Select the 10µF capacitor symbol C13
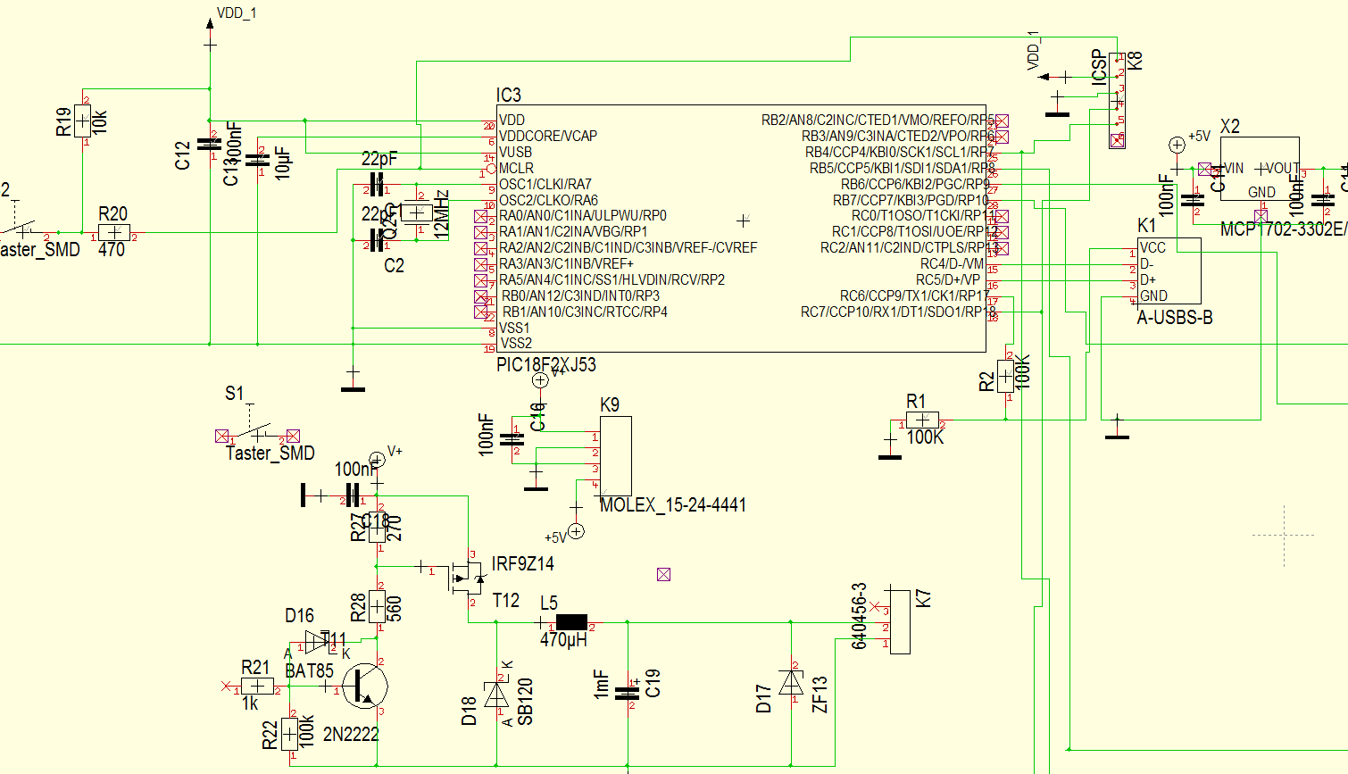Image resolution: width=1348 pixels, height=774 pixels. click(x=258, y=160)
